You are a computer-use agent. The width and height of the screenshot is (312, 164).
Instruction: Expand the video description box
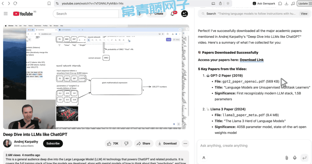tap(96, 158)
